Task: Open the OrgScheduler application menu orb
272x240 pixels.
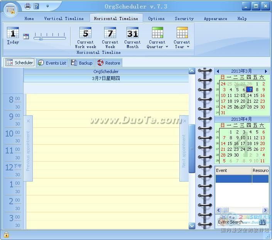Action: tap(10, 10)
